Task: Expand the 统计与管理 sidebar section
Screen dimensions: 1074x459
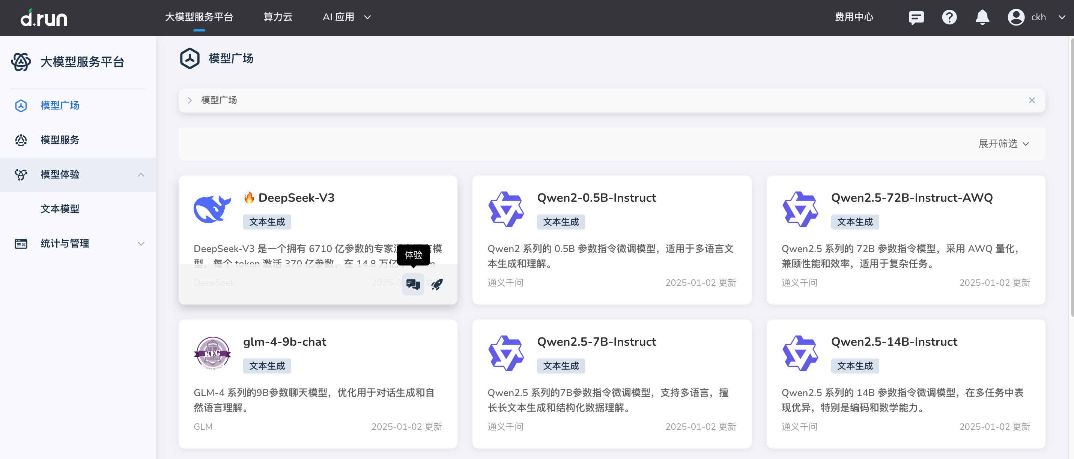Action: [141, 244]
